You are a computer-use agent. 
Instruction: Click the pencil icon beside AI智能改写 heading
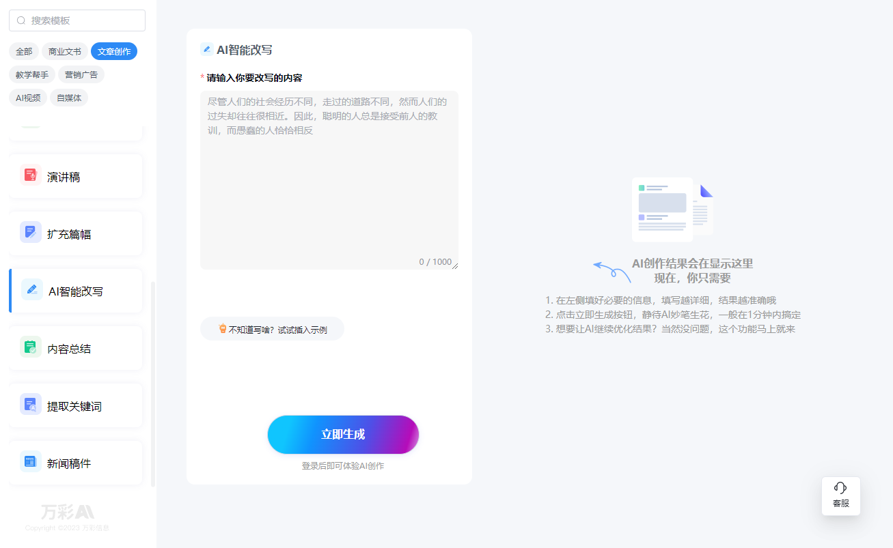[x=206, y=50]
